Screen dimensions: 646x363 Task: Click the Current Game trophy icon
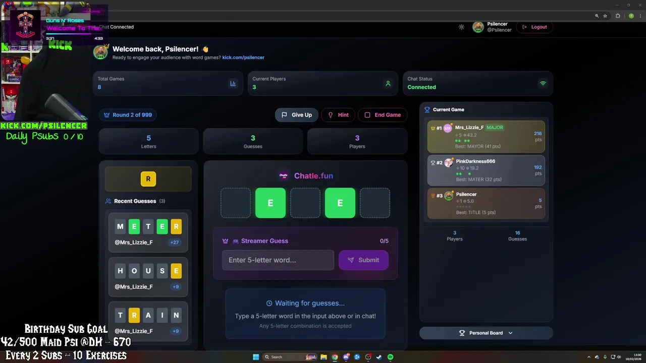pos(427,109)
